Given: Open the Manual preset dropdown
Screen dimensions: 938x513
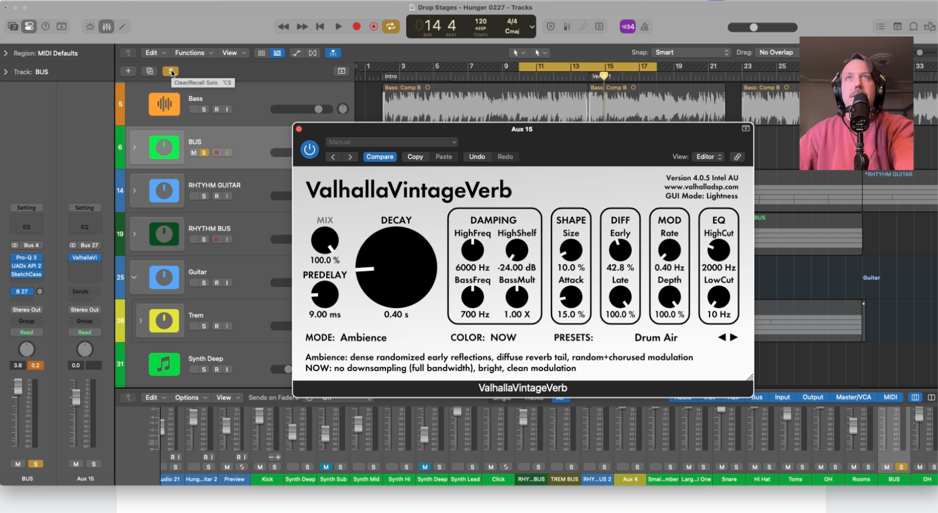Looking at the screenshot, I should tap(392, 142).
